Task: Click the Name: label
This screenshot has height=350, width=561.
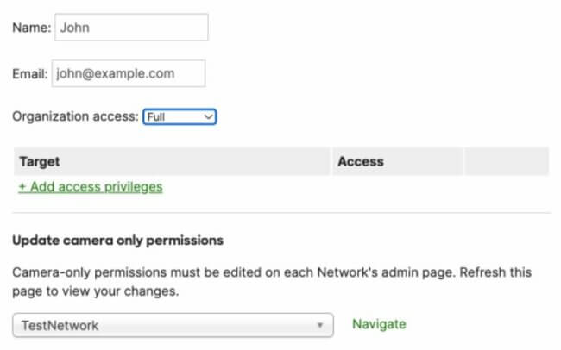Action: coord(32,28)
